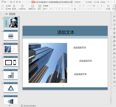Select slide 4 thumbnail with tablet and phone

11,61
